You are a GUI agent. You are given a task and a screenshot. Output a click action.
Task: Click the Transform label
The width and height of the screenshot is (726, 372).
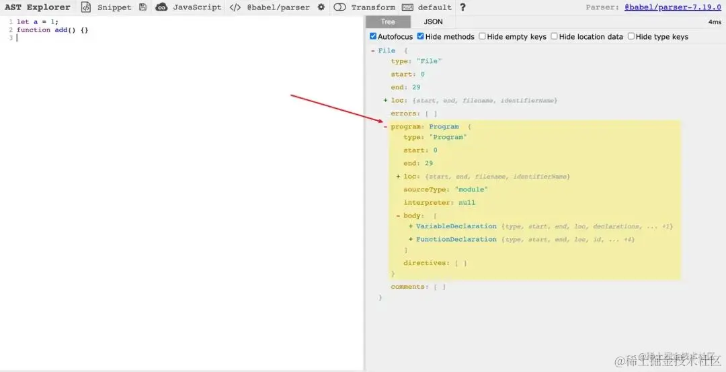[x=373, y=7]
